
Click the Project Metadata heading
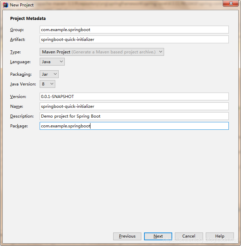point(28,19)
